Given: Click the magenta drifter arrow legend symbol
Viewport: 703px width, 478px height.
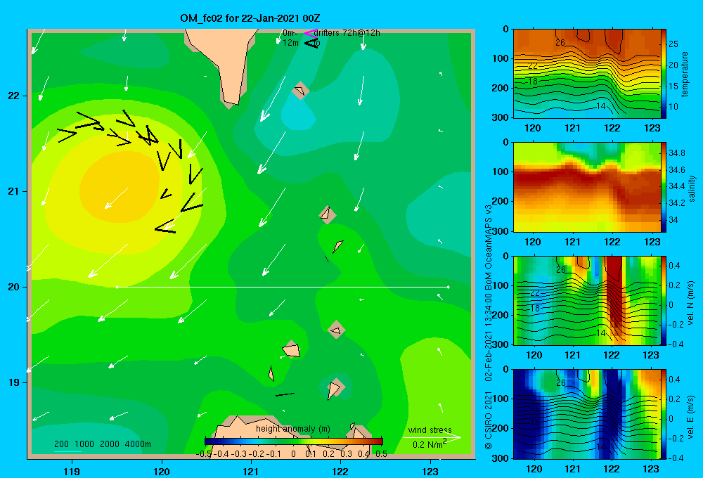Looking at the screenshot, I should coord(311,33).
